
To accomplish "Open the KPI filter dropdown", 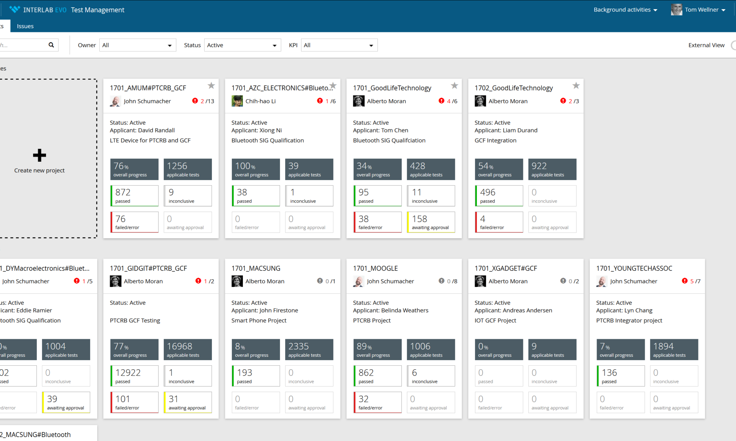I will point(339,45).
